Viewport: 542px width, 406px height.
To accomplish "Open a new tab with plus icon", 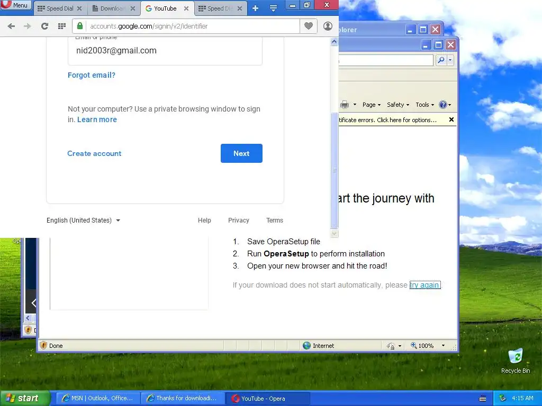I will (x=256, y=8).
